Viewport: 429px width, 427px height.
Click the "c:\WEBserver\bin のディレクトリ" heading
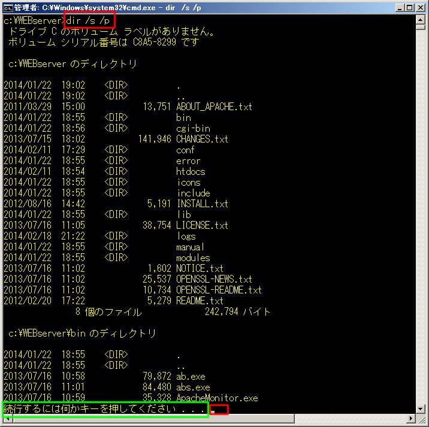82,334
